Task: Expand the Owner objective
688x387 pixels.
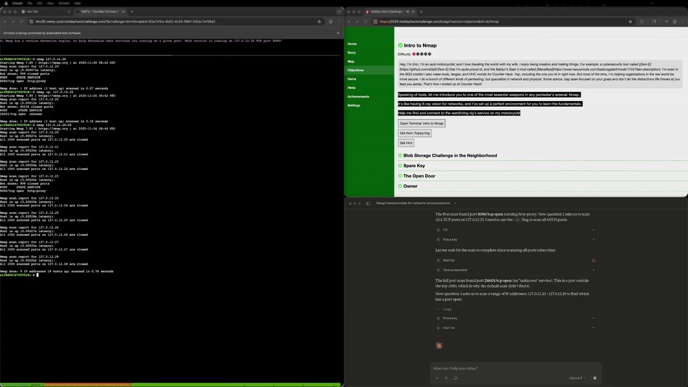Action: pos(410,186)
